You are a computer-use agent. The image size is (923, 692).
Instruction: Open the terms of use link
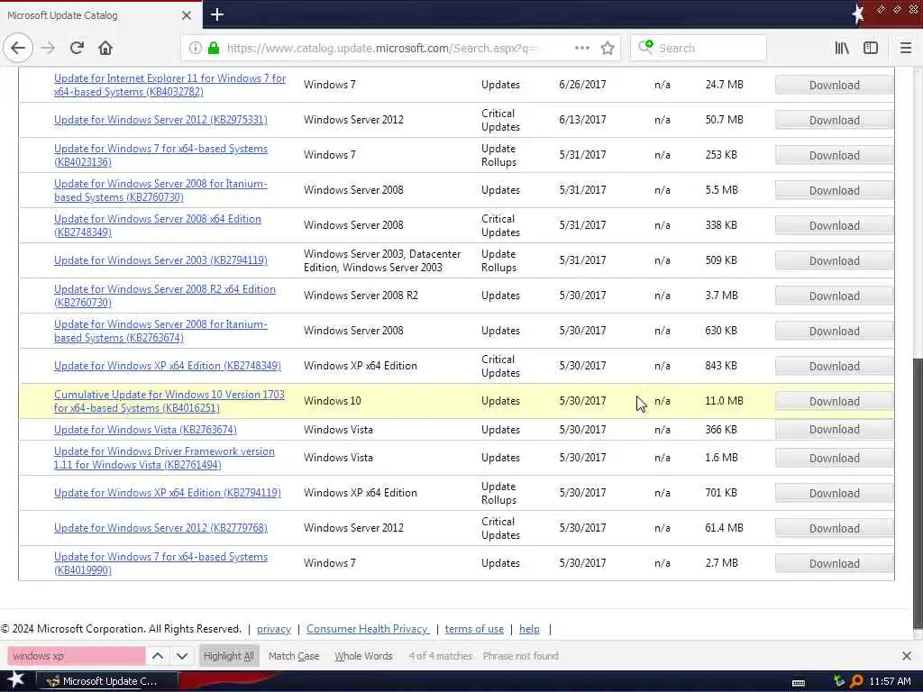[474, 629]
